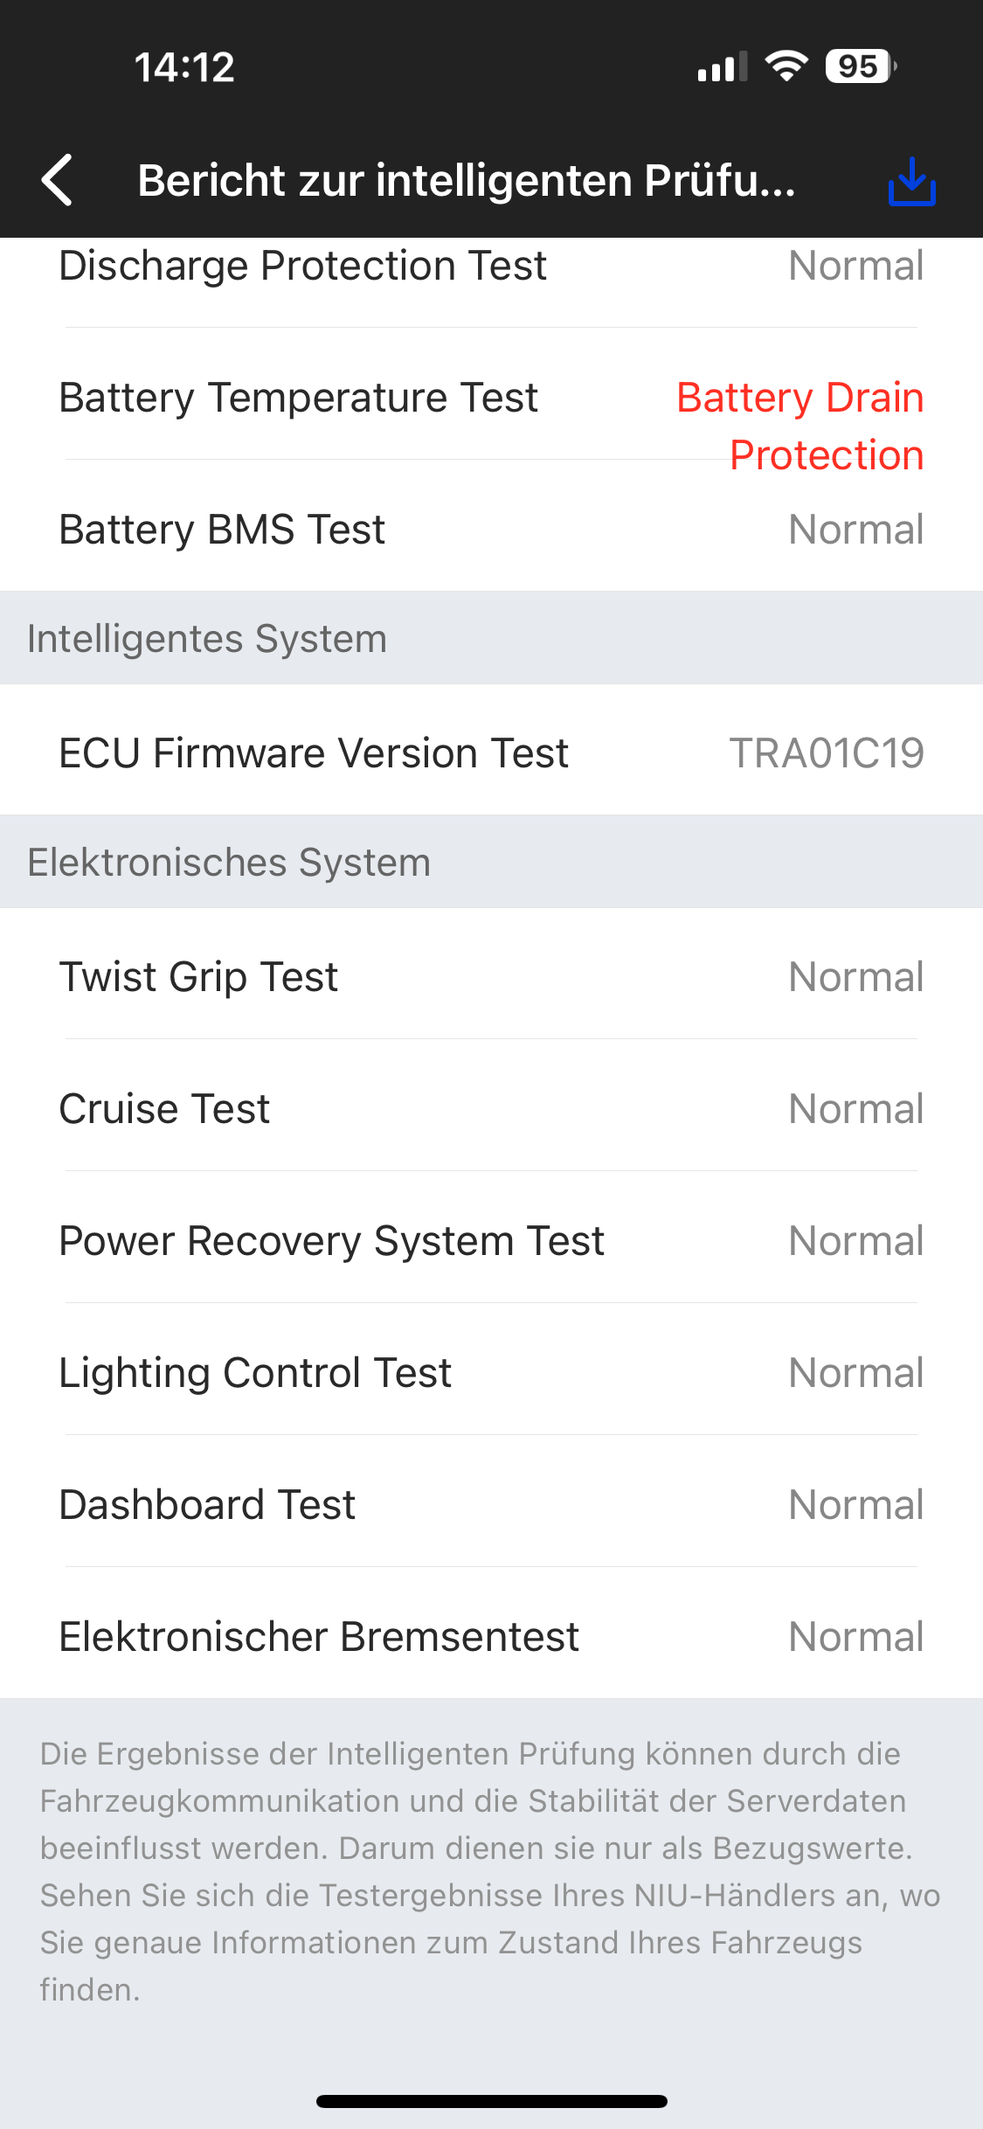Image resolution: width=983 pixels, height=2129 pixels.
Task: Tap the back arrow icon
Action: (58, 181)
